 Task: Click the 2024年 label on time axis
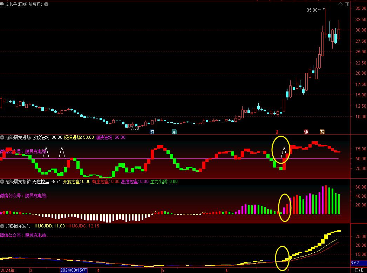click(x=8, y=270)
